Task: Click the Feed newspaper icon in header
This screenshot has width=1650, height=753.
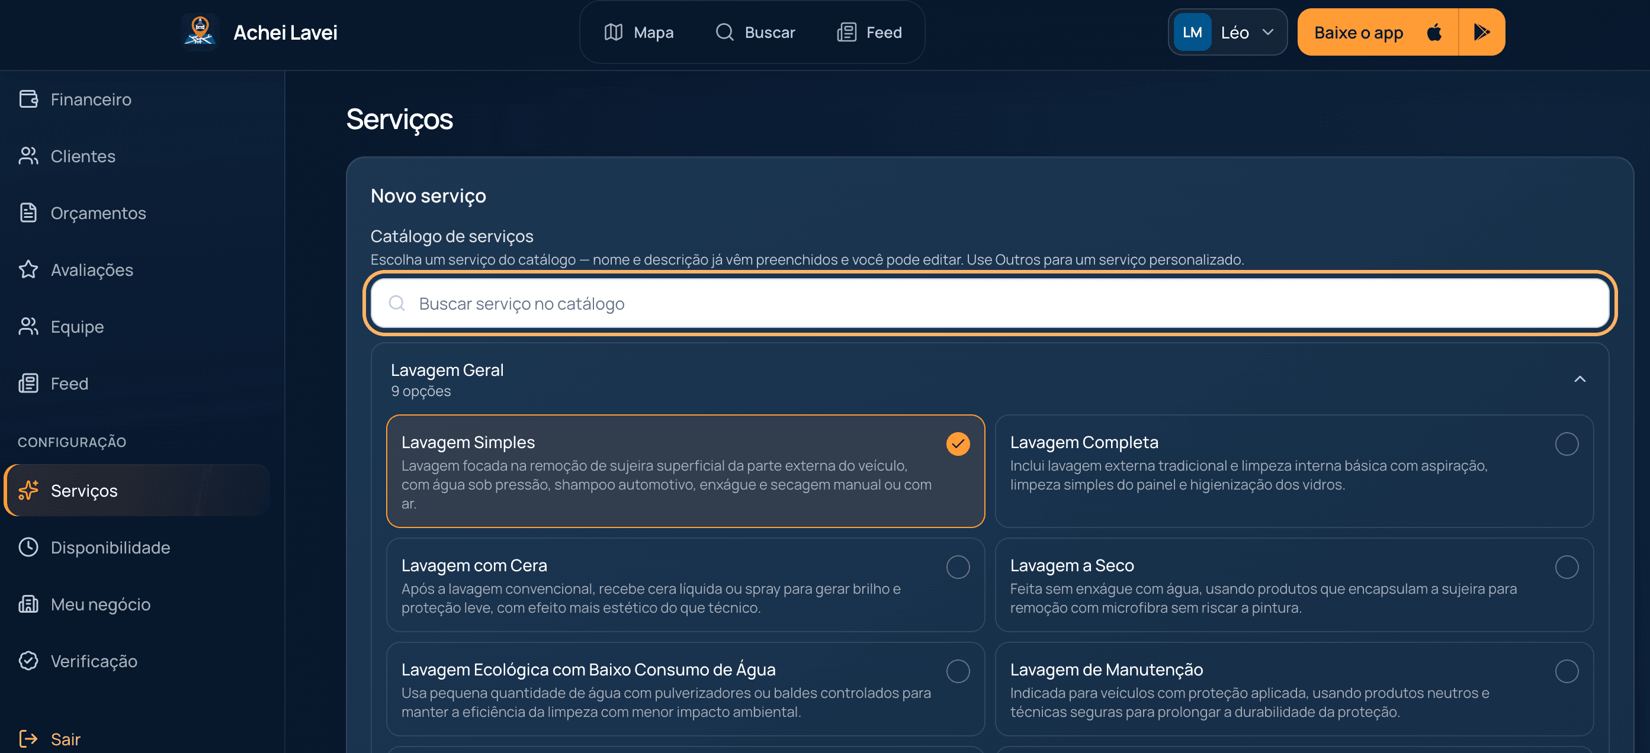Action: click(x=846, y=32)
